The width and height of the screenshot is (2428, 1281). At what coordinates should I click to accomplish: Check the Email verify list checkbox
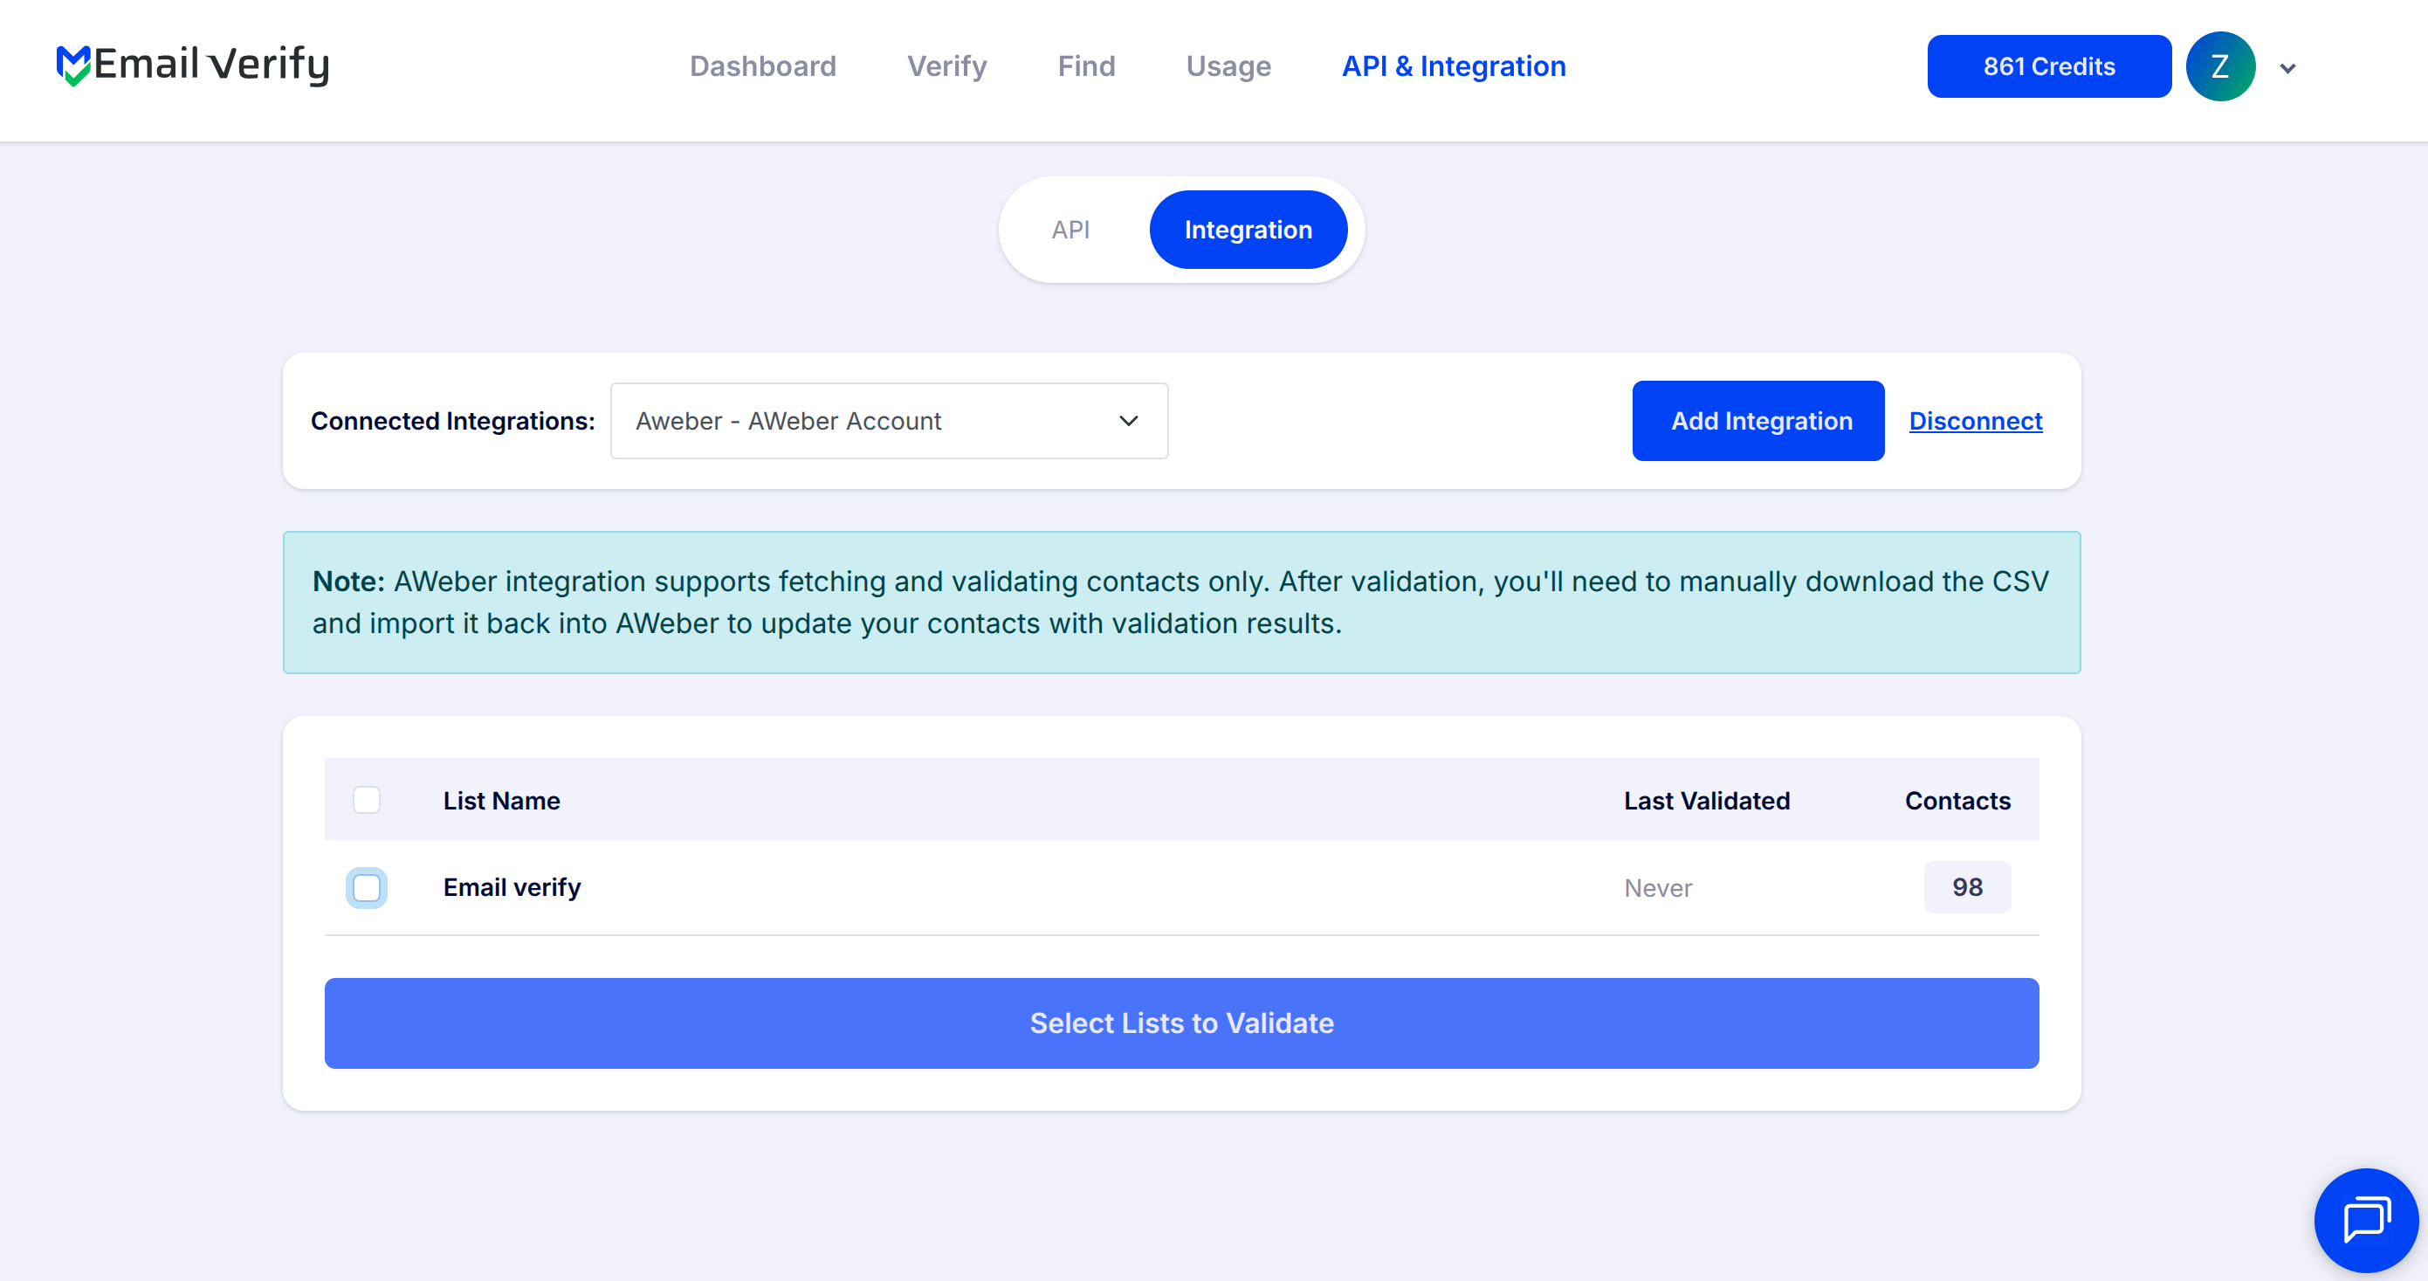(367, 887)
